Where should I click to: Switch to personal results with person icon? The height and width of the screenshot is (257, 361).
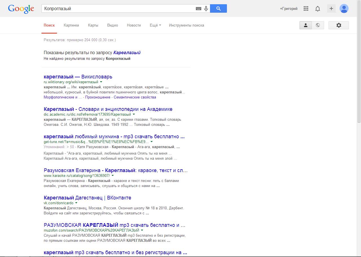click(x=306, y=25)
